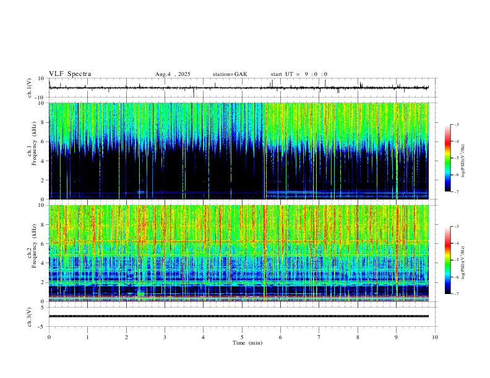The image size is (490, 378).
Task: Click time-axis tick label "10"
Action: (x=435, y=337)
